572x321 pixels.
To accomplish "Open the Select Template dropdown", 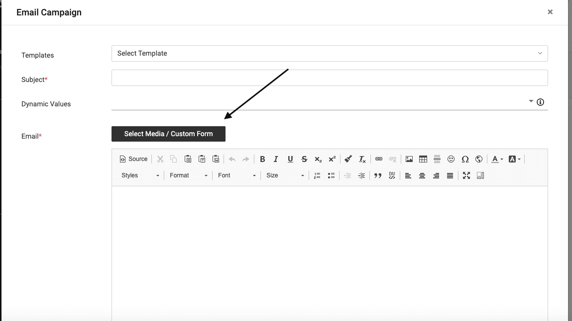I will tap(330, 53).
